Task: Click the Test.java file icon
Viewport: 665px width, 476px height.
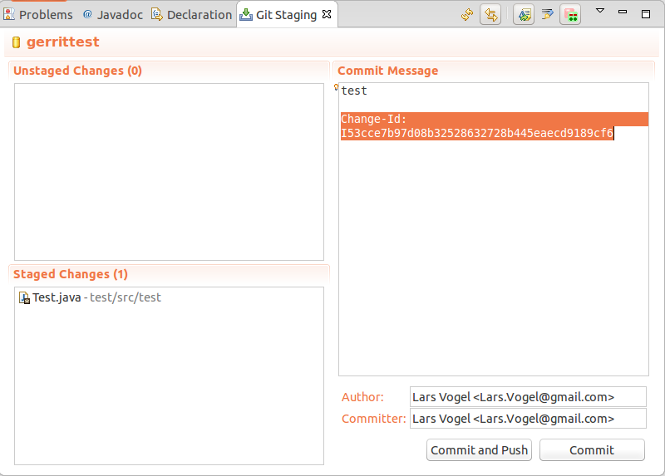Action: [25, 298]
